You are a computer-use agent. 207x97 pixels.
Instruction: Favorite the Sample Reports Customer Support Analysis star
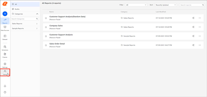[x=46, y=36]
